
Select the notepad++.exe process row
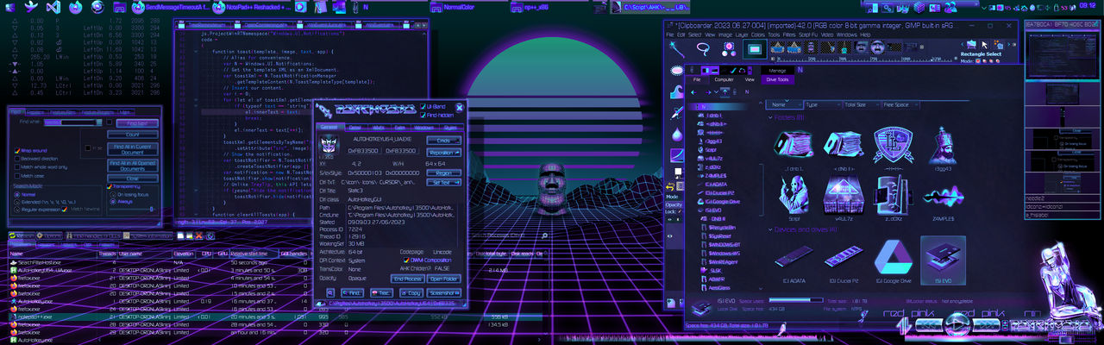[x=276, y=317]
